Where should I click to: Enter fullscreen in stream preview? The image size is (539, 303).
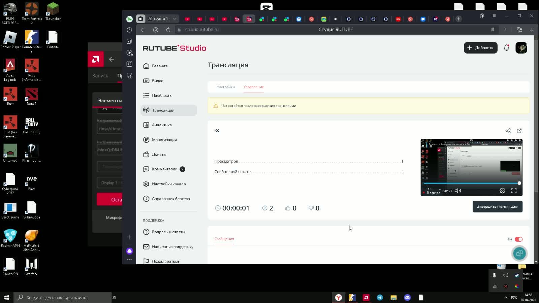514,191
